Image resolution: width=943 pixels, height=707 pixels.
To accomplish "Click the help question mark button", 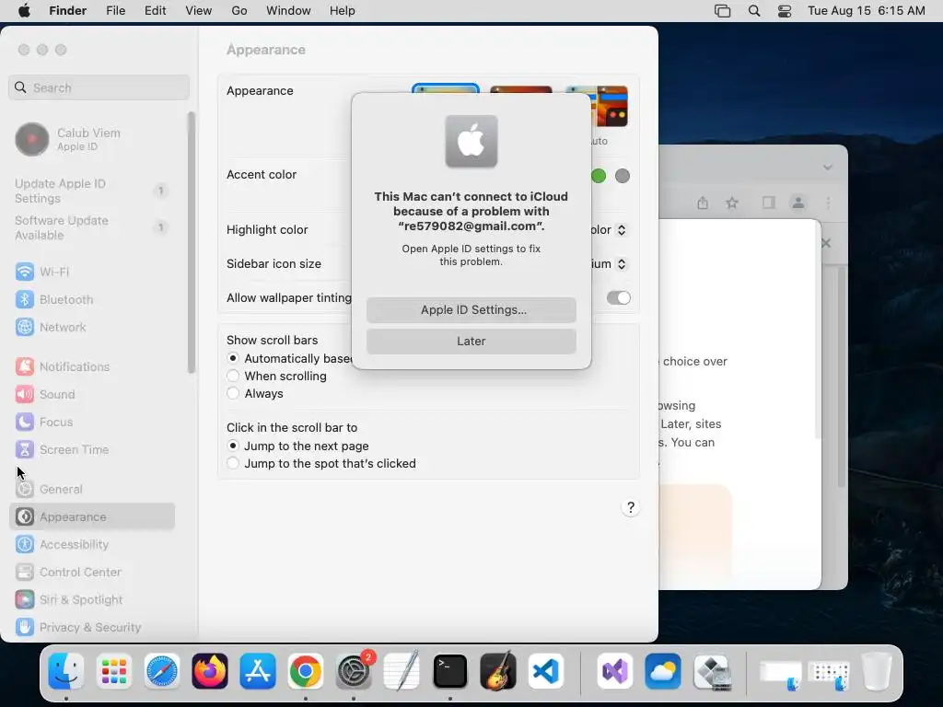I will coord(630,507).
